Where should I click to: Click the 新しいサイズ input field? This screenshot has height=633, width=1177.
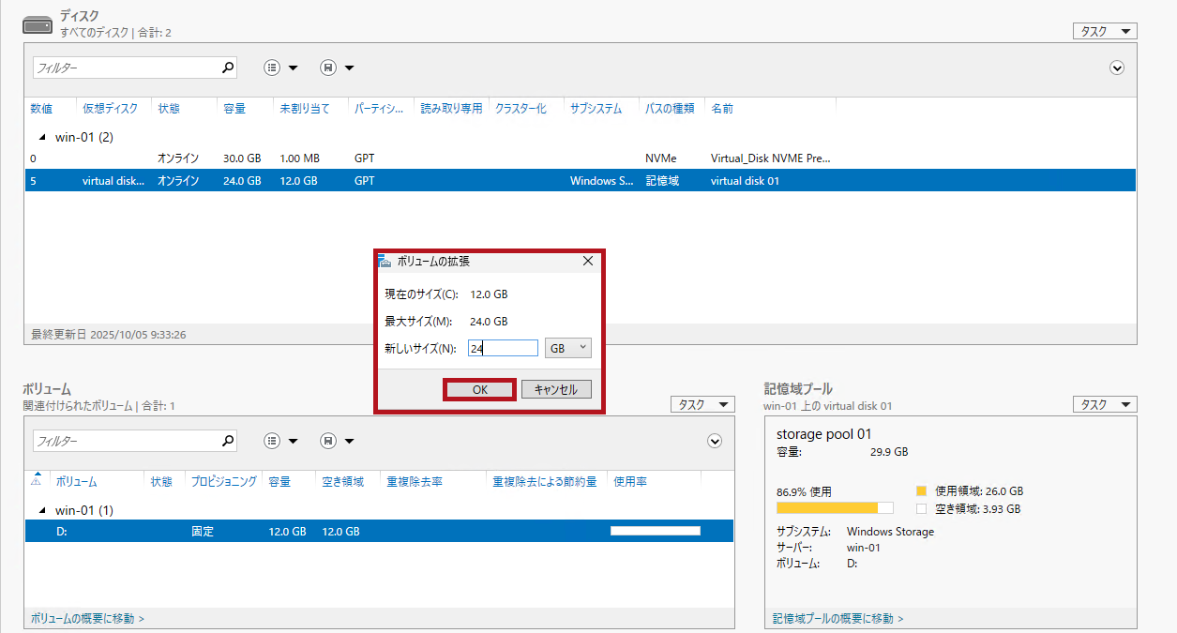tap(503, 348)
